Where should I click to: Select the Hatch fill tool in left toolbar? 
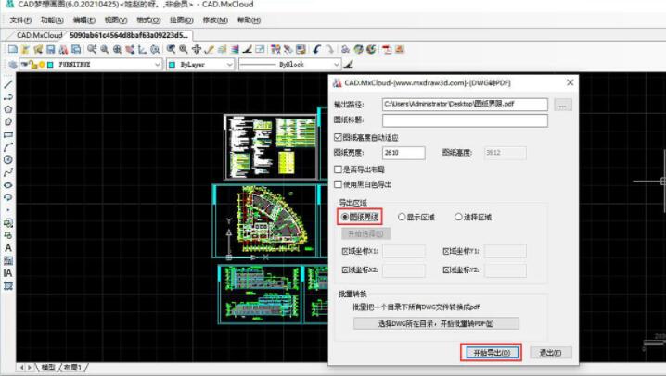[8, 260]
